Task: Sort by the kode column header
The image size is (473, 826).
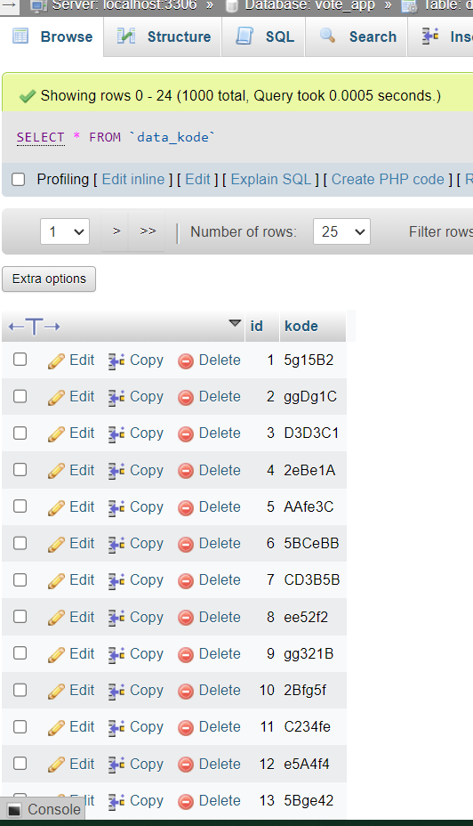Action: [x=301, y=327]
